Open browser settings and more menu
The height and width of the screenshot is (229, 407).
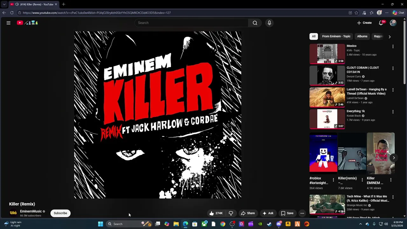click(x=387, y=13)
